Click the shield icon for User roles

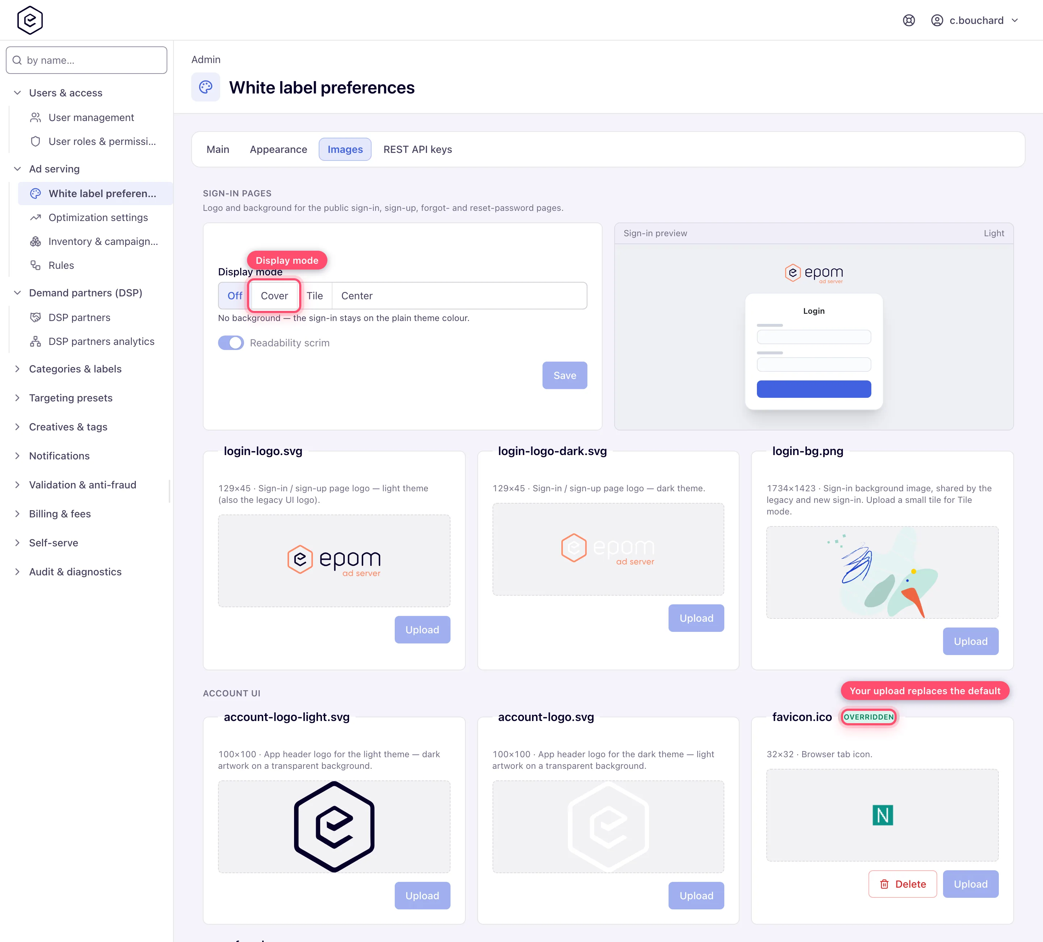(x=35, y=141)
